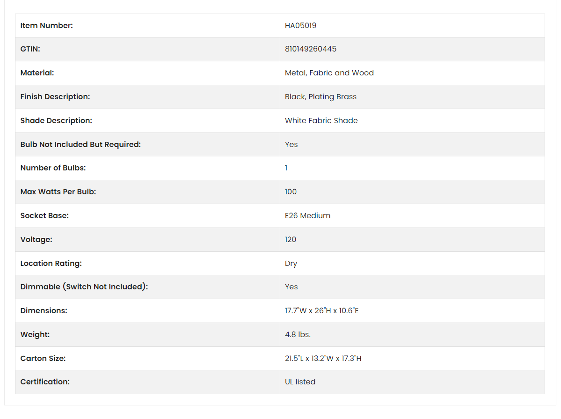
Task: Click the Bulb Not Included But Required label
Action: click(x=80, y=144)
